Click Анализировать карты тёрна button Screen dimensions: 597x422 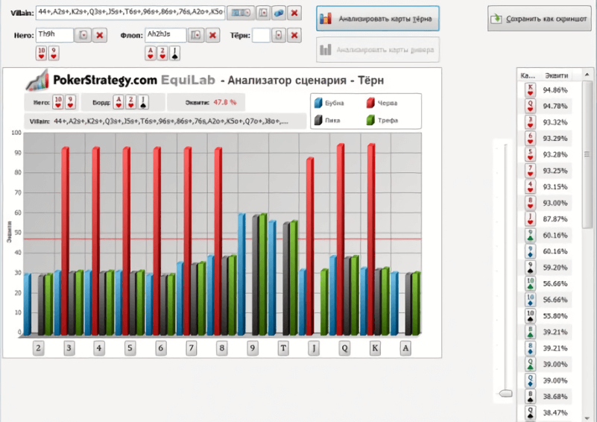click(x=378, y=19)
